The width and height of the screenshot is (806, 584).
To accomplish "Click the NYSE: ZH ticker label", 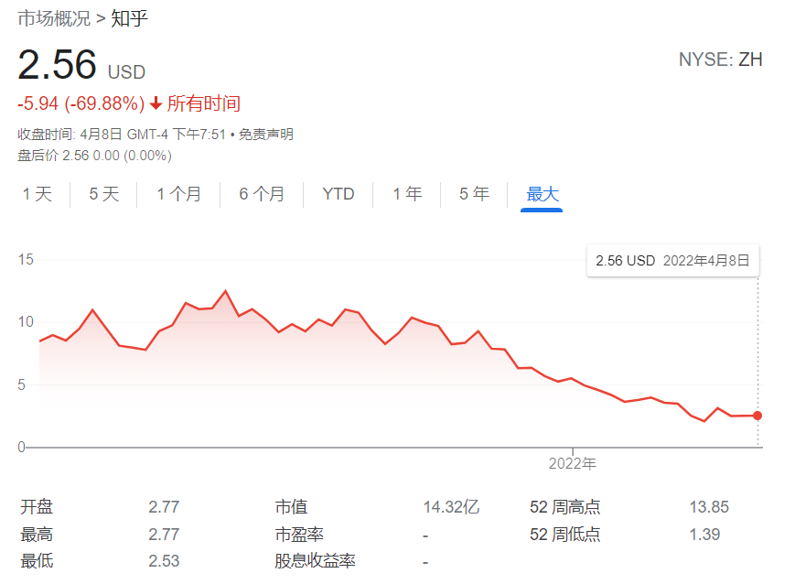I will pos(720,60).
